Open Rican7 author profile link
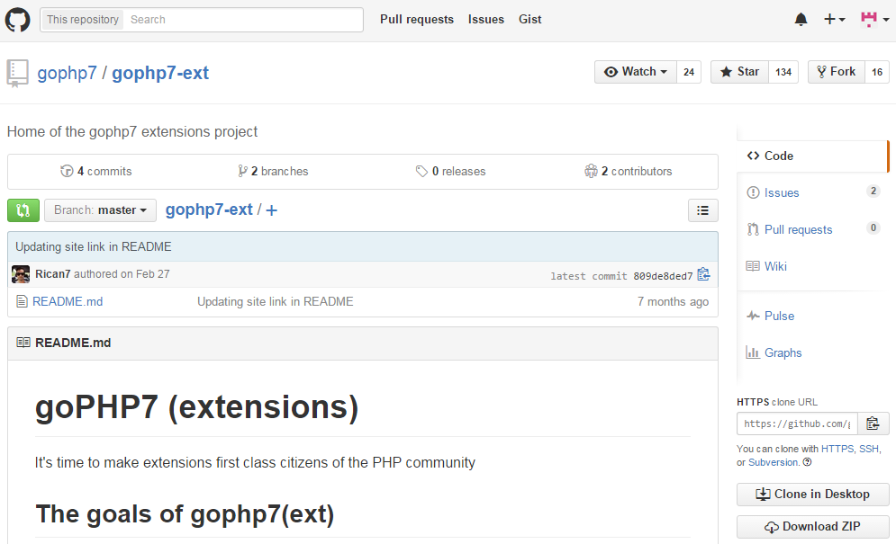896x544 pixels. (x=52, y=274)
